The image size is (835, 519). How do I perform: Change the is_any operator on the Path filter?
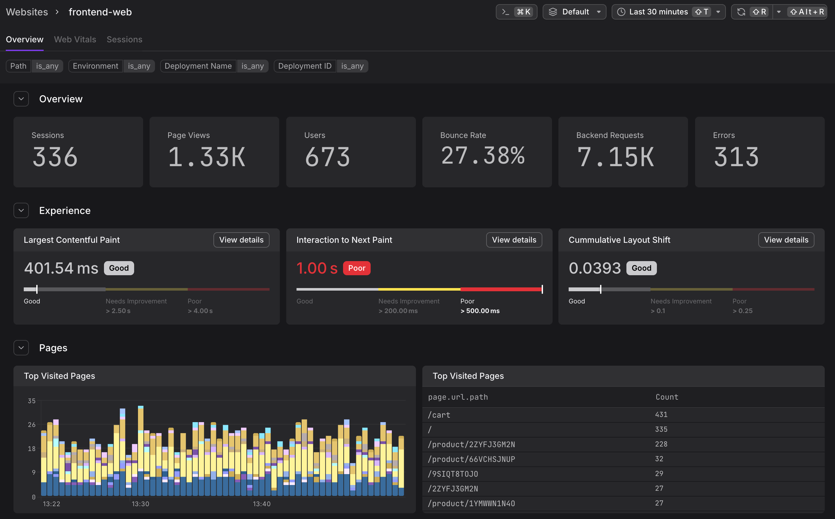pyautogui.click(x=47, y=65)
